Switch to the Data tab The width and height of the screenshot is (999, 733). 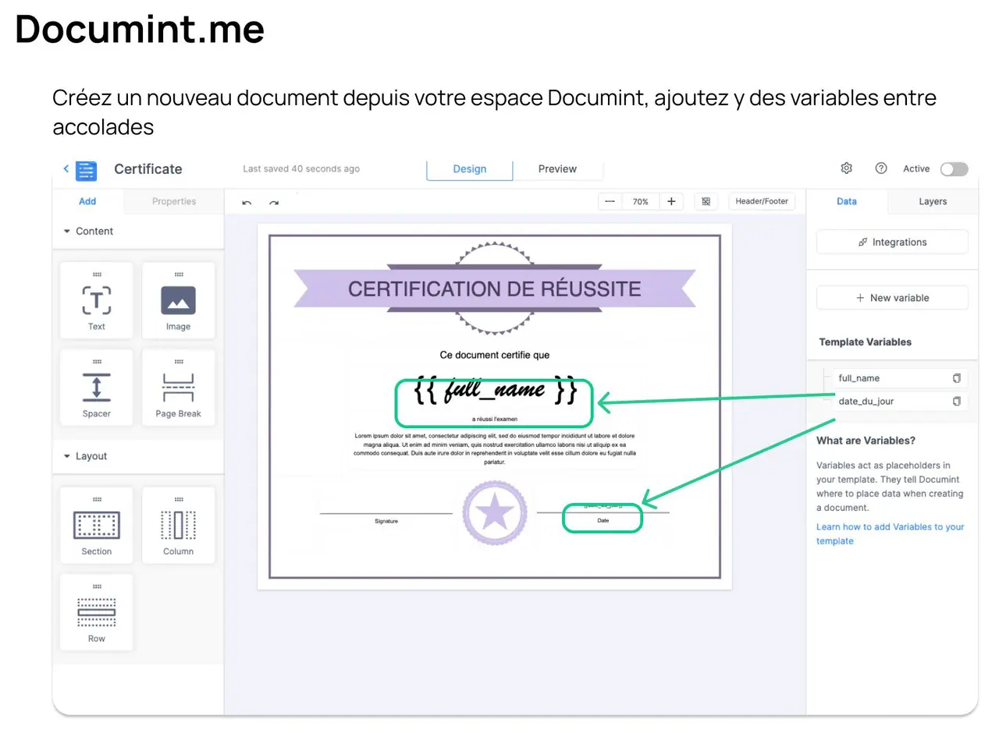tap(847, 201)
